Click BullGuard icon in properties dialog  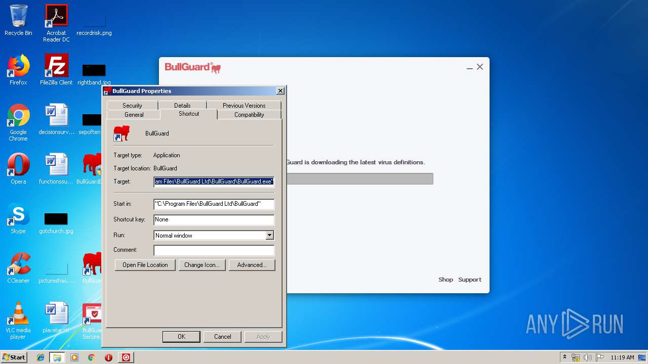pos(122,133)
